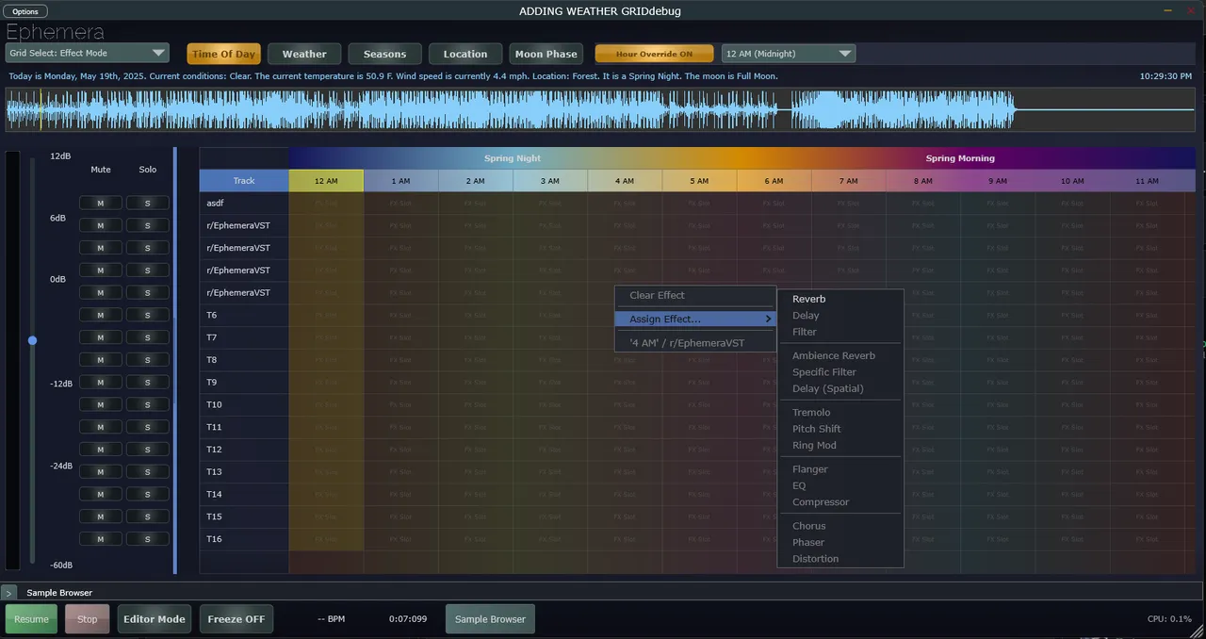The height and width of the screenshot is (639, 1206).
Task: Select Reverb from the effect submenu
Action: pyautogui.click(x=808, y=299)
